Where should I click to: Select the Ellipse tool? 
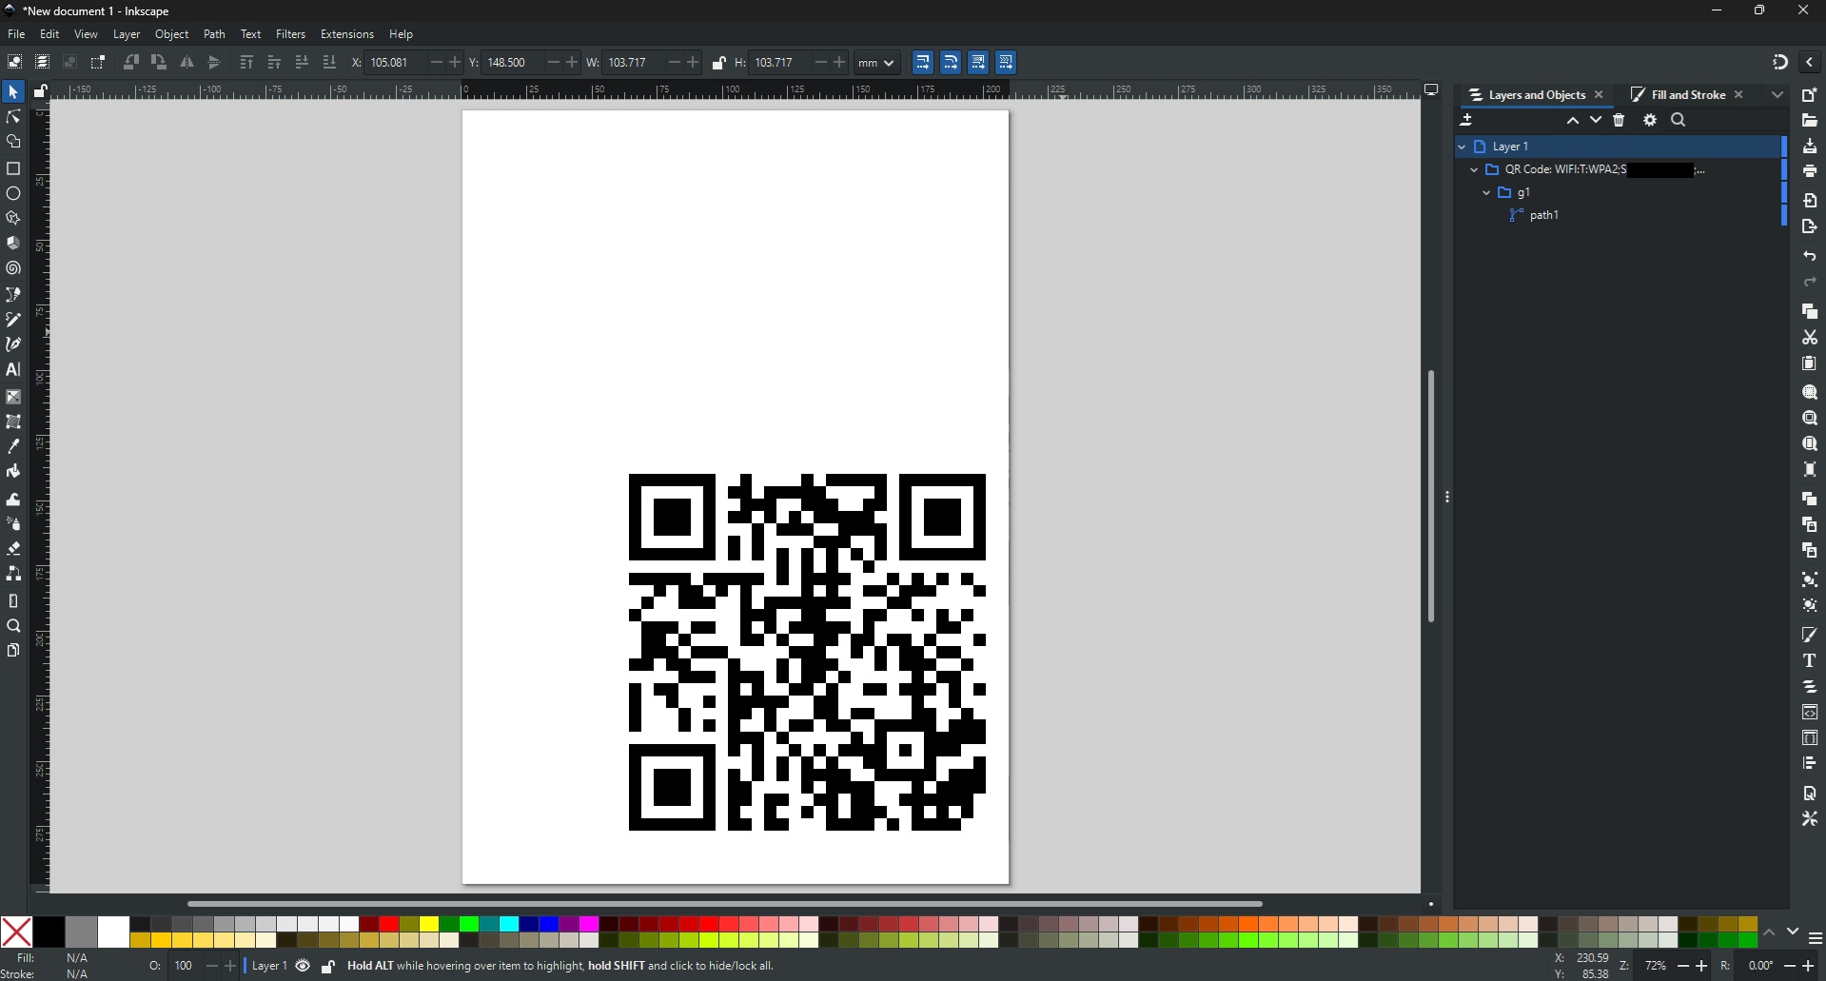13,193
